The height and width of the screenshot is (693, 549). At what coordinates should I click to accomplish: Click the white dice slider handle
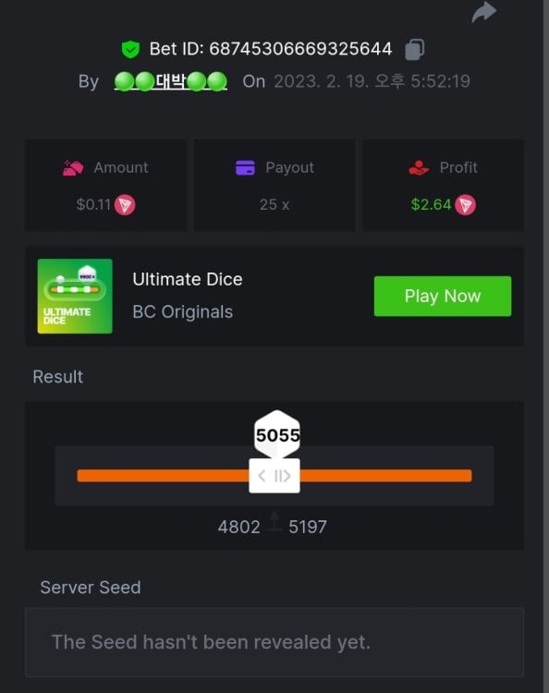pos(274,476)
